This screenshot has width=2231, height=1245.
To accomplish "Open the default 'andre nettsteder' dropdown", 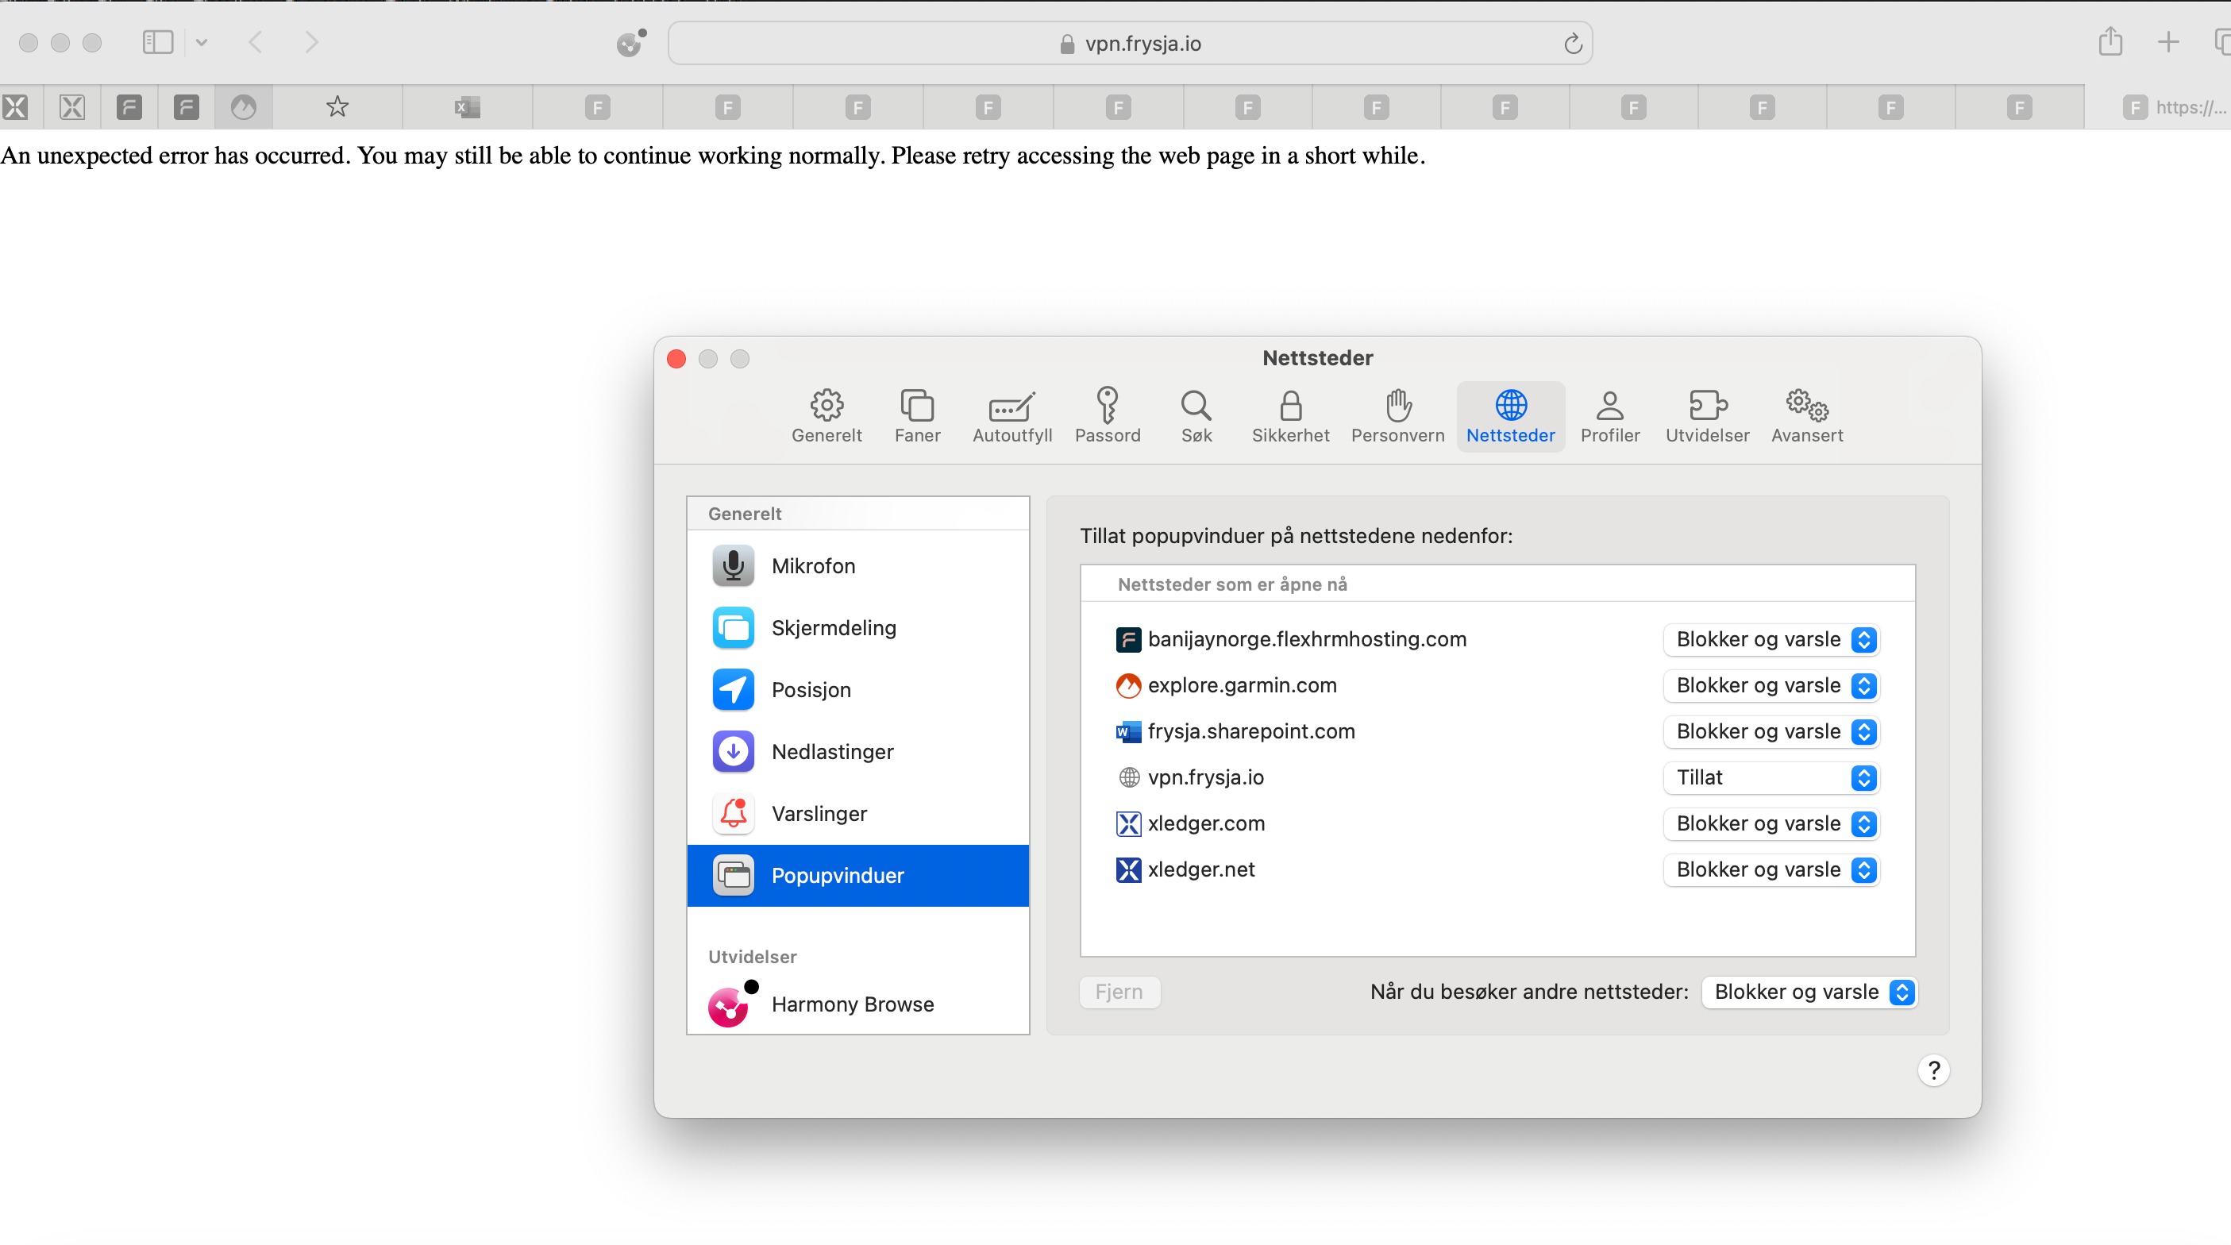I will pyautogui.click(x=1809, y=991).
